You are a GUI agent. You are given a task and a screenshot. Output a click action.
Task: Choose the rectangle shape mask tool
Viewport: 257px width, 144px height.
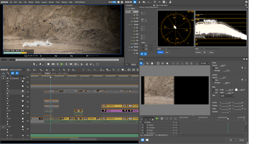tap(158, 63)
